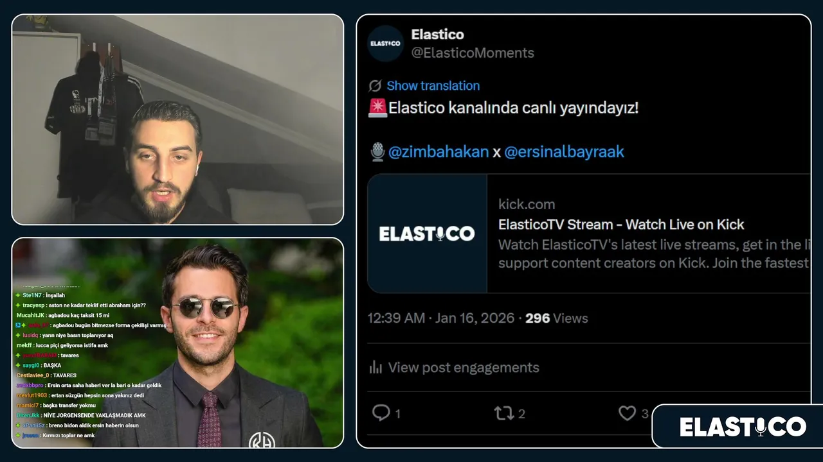Open the @ersinalbayraak mention

click(564, 152)
